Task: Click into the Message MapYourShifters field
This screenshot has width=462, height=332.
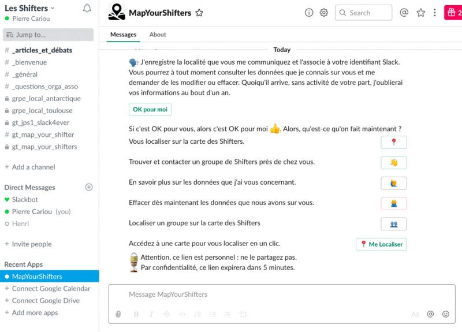Action: point(277,294)
